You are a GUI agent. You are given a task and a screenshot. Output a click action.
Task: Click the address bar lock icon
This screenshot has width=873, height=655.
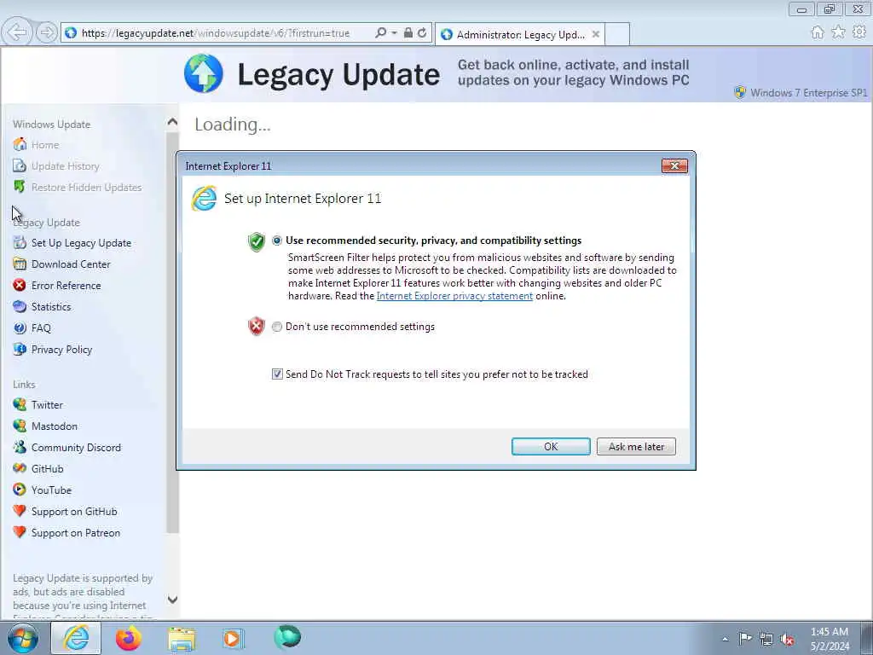coord(408,33)
